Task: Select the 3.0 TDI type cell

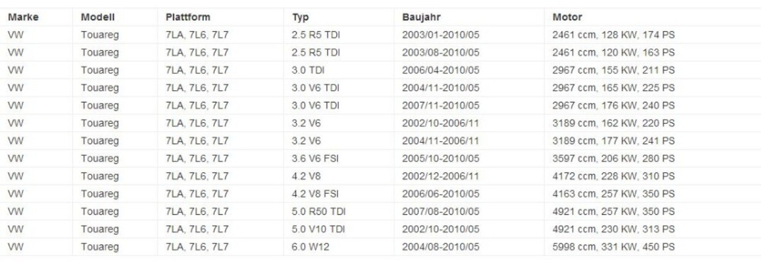Action: pos(308,70)
